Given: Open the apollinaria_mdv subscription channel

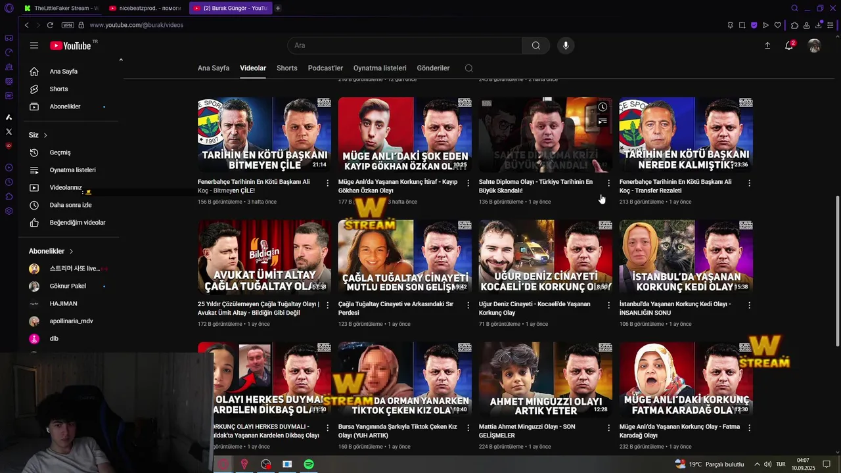Looking at the screenshot, I should pyautogui.click(x=71, y=321).
